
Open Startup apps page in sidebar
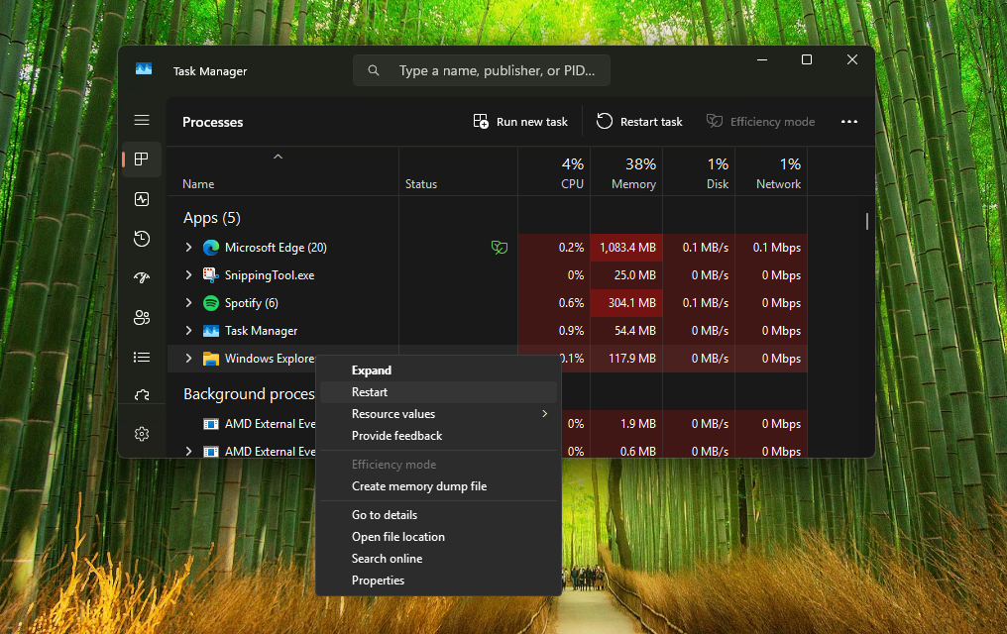pos(142,278)
